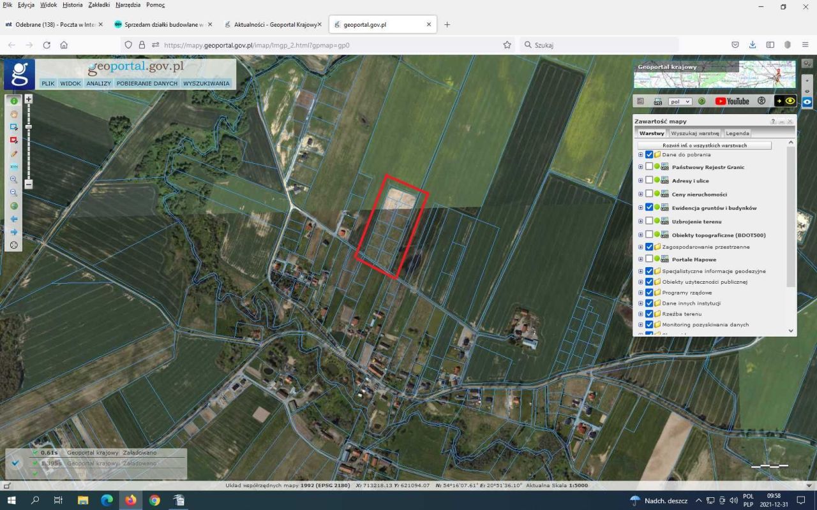Viewport: 817px width, 510px height.
Task: Check the Ceny nieruchomości layer checkbox
Action: tap(649, 194)
